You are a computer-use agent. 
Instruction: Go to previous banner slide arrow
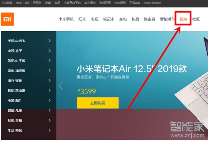(61, 86)
